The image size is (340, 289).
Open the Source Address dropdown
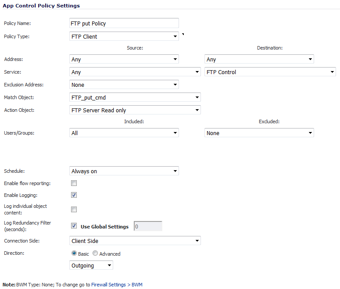pyautogui.click(x=124, y=59)
